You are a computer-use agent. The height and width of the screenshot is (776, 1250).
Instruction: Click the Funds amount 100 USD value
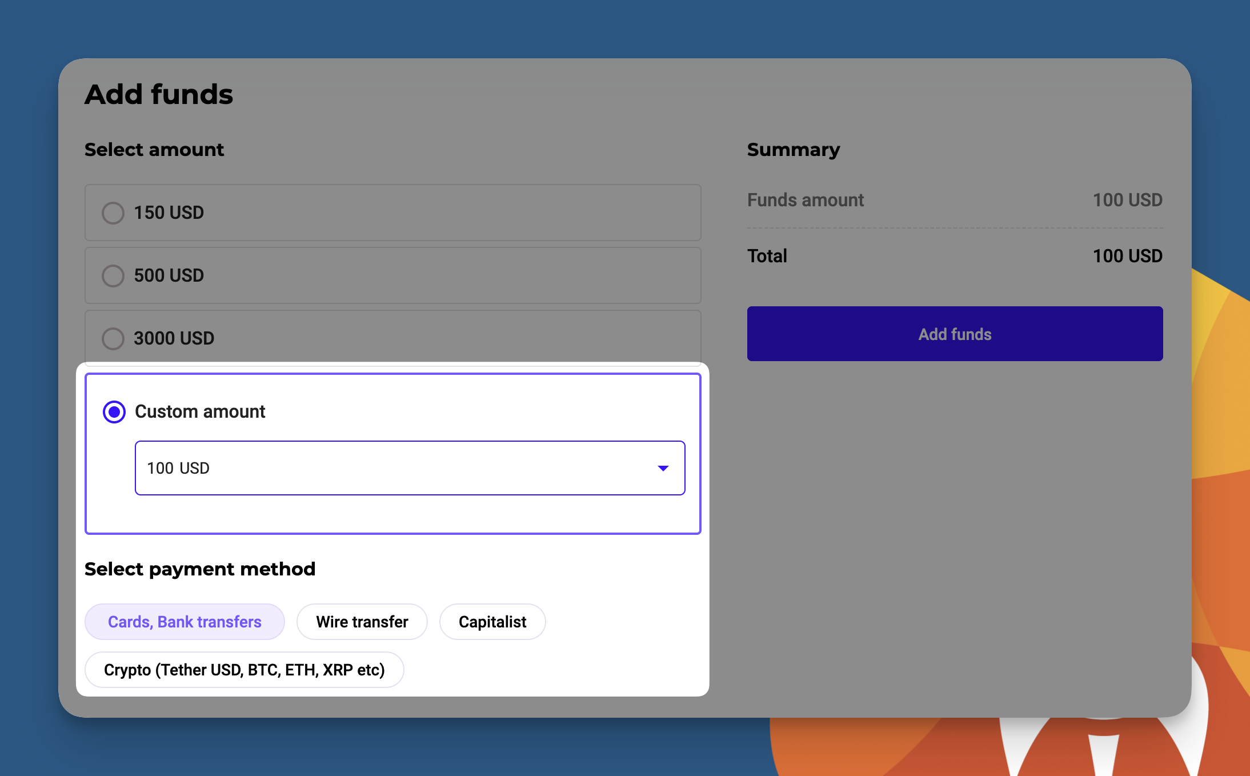(1127, 200)
